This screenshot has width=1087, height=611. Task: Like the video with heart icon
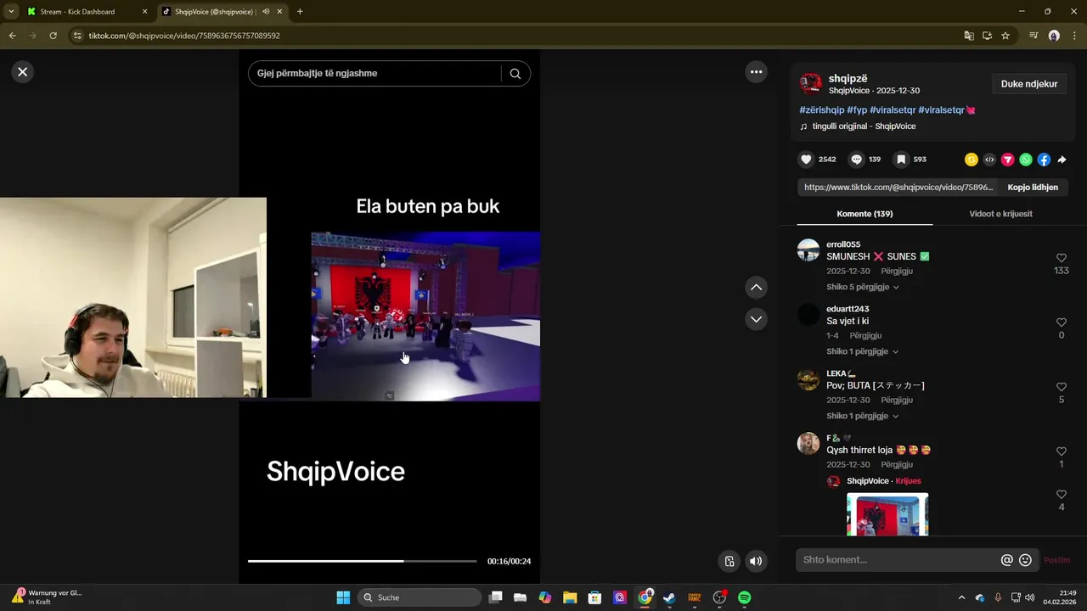[806, 160]
